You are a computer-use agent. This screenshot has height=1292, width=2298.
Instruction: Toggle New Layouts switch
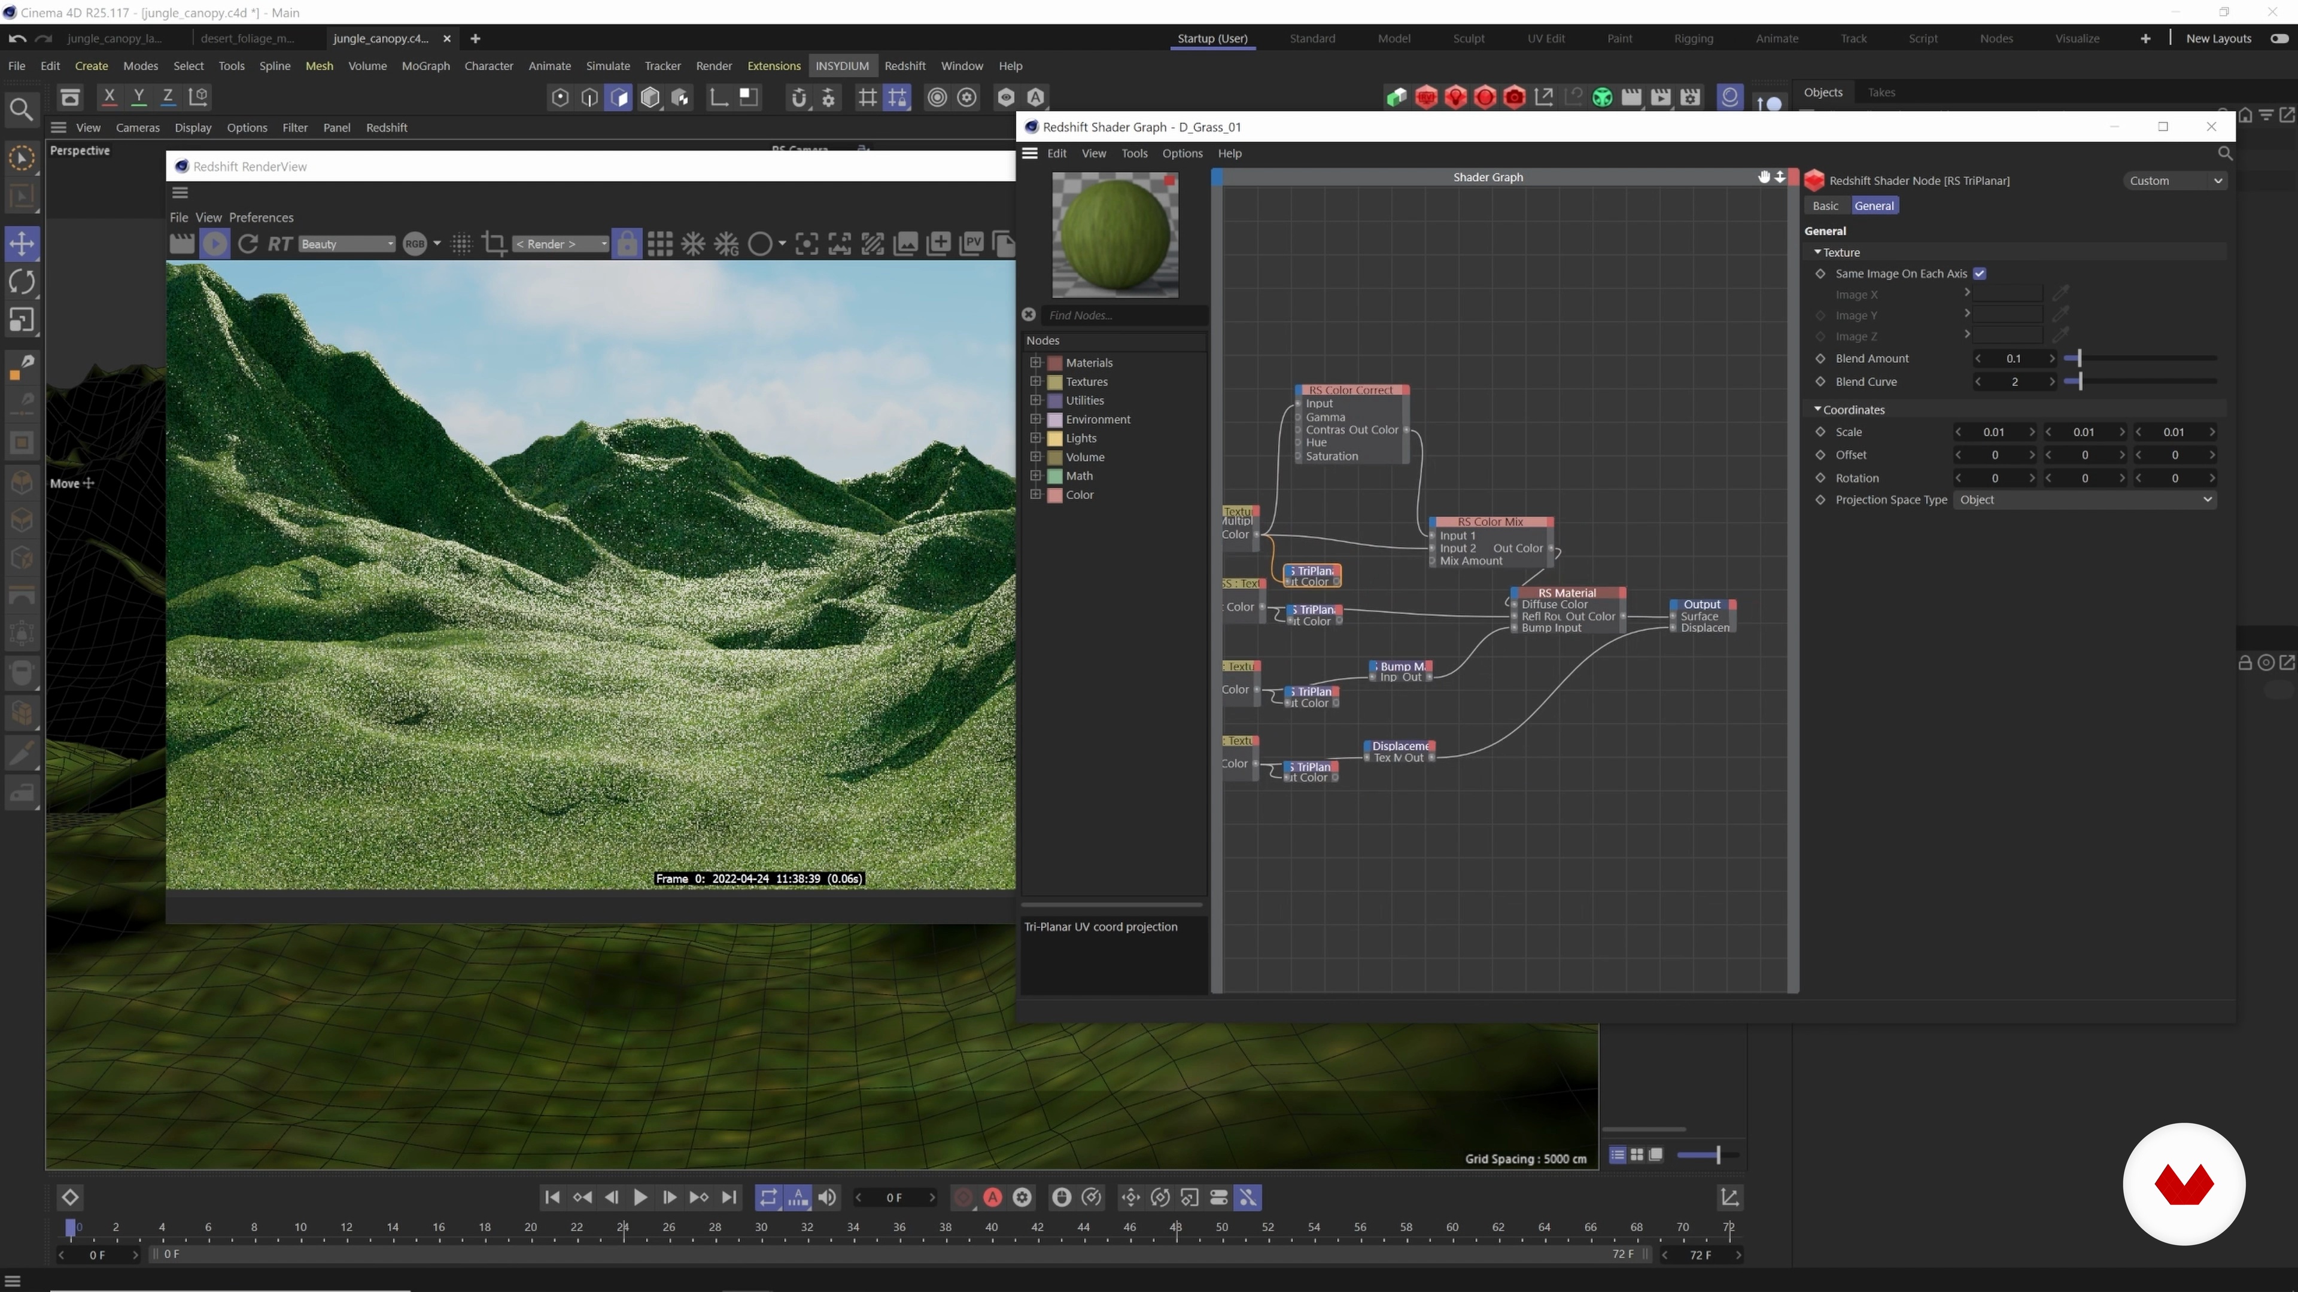pos(2279,38)
